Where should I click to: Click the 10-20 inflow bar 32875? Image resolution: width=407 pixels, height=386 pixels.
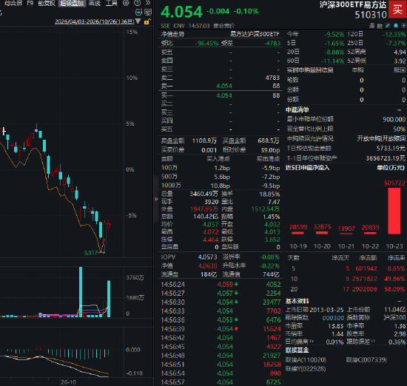coord(322,233)
